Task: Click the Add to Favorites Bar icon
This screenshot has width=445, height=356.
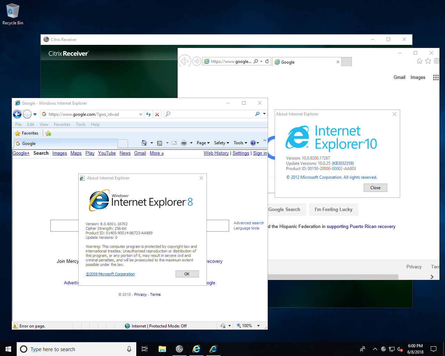Action: [48, 133]
